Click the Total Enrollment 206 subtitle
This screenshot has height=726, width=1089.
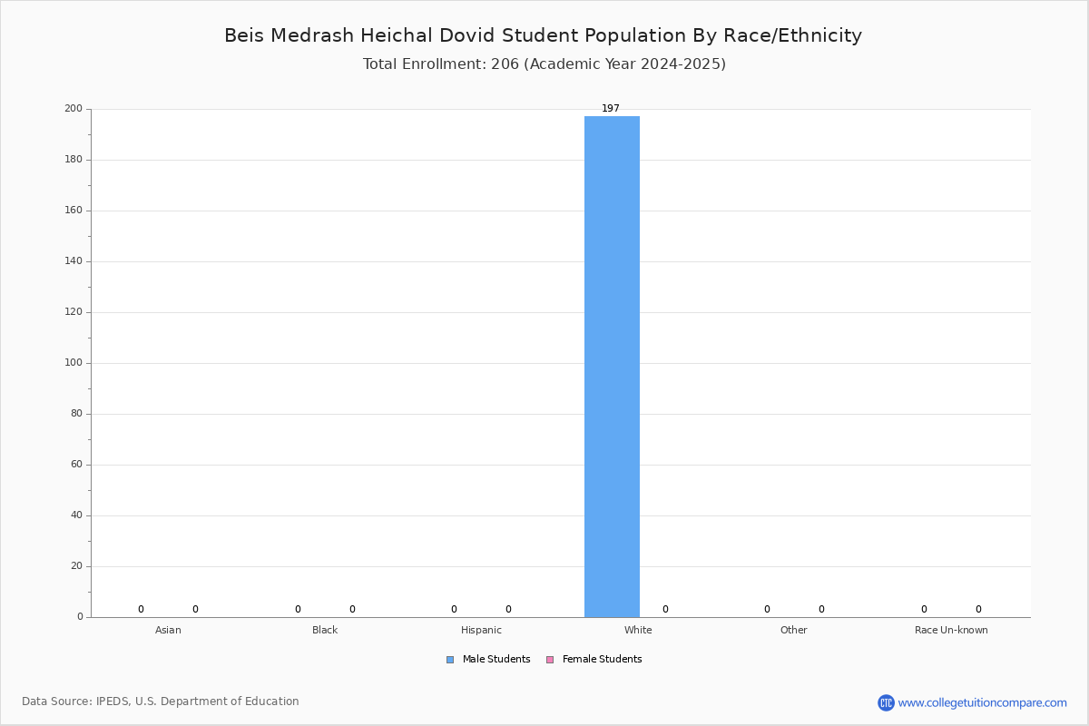[544, 64]
